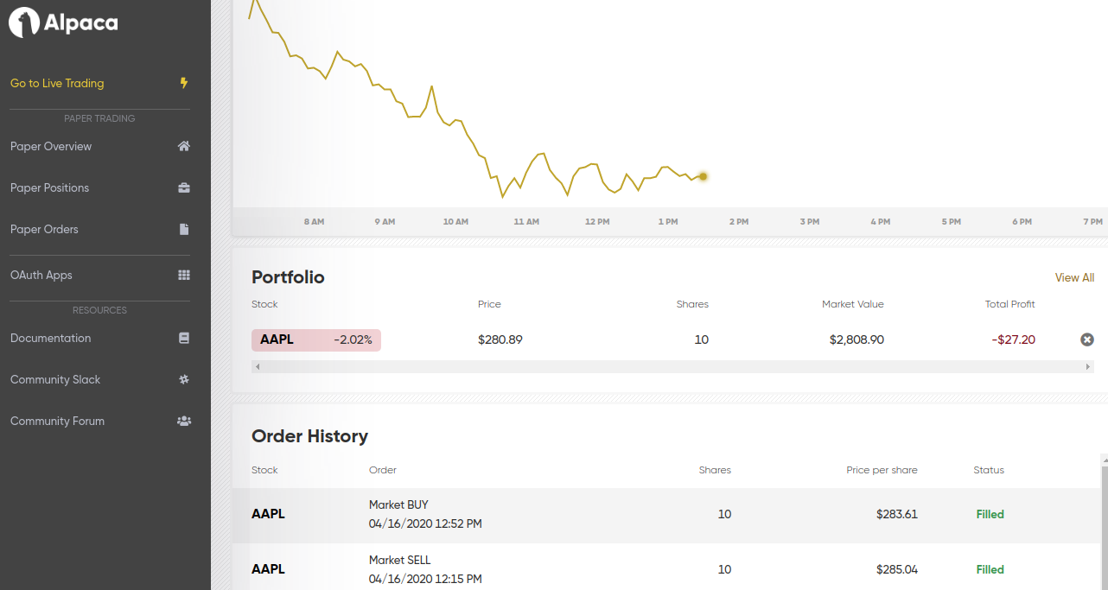Image resolution: width=1108 pixels, height=590 pixels.
Task: Click the $280.89 price value
Action: (x=500, y=339)
